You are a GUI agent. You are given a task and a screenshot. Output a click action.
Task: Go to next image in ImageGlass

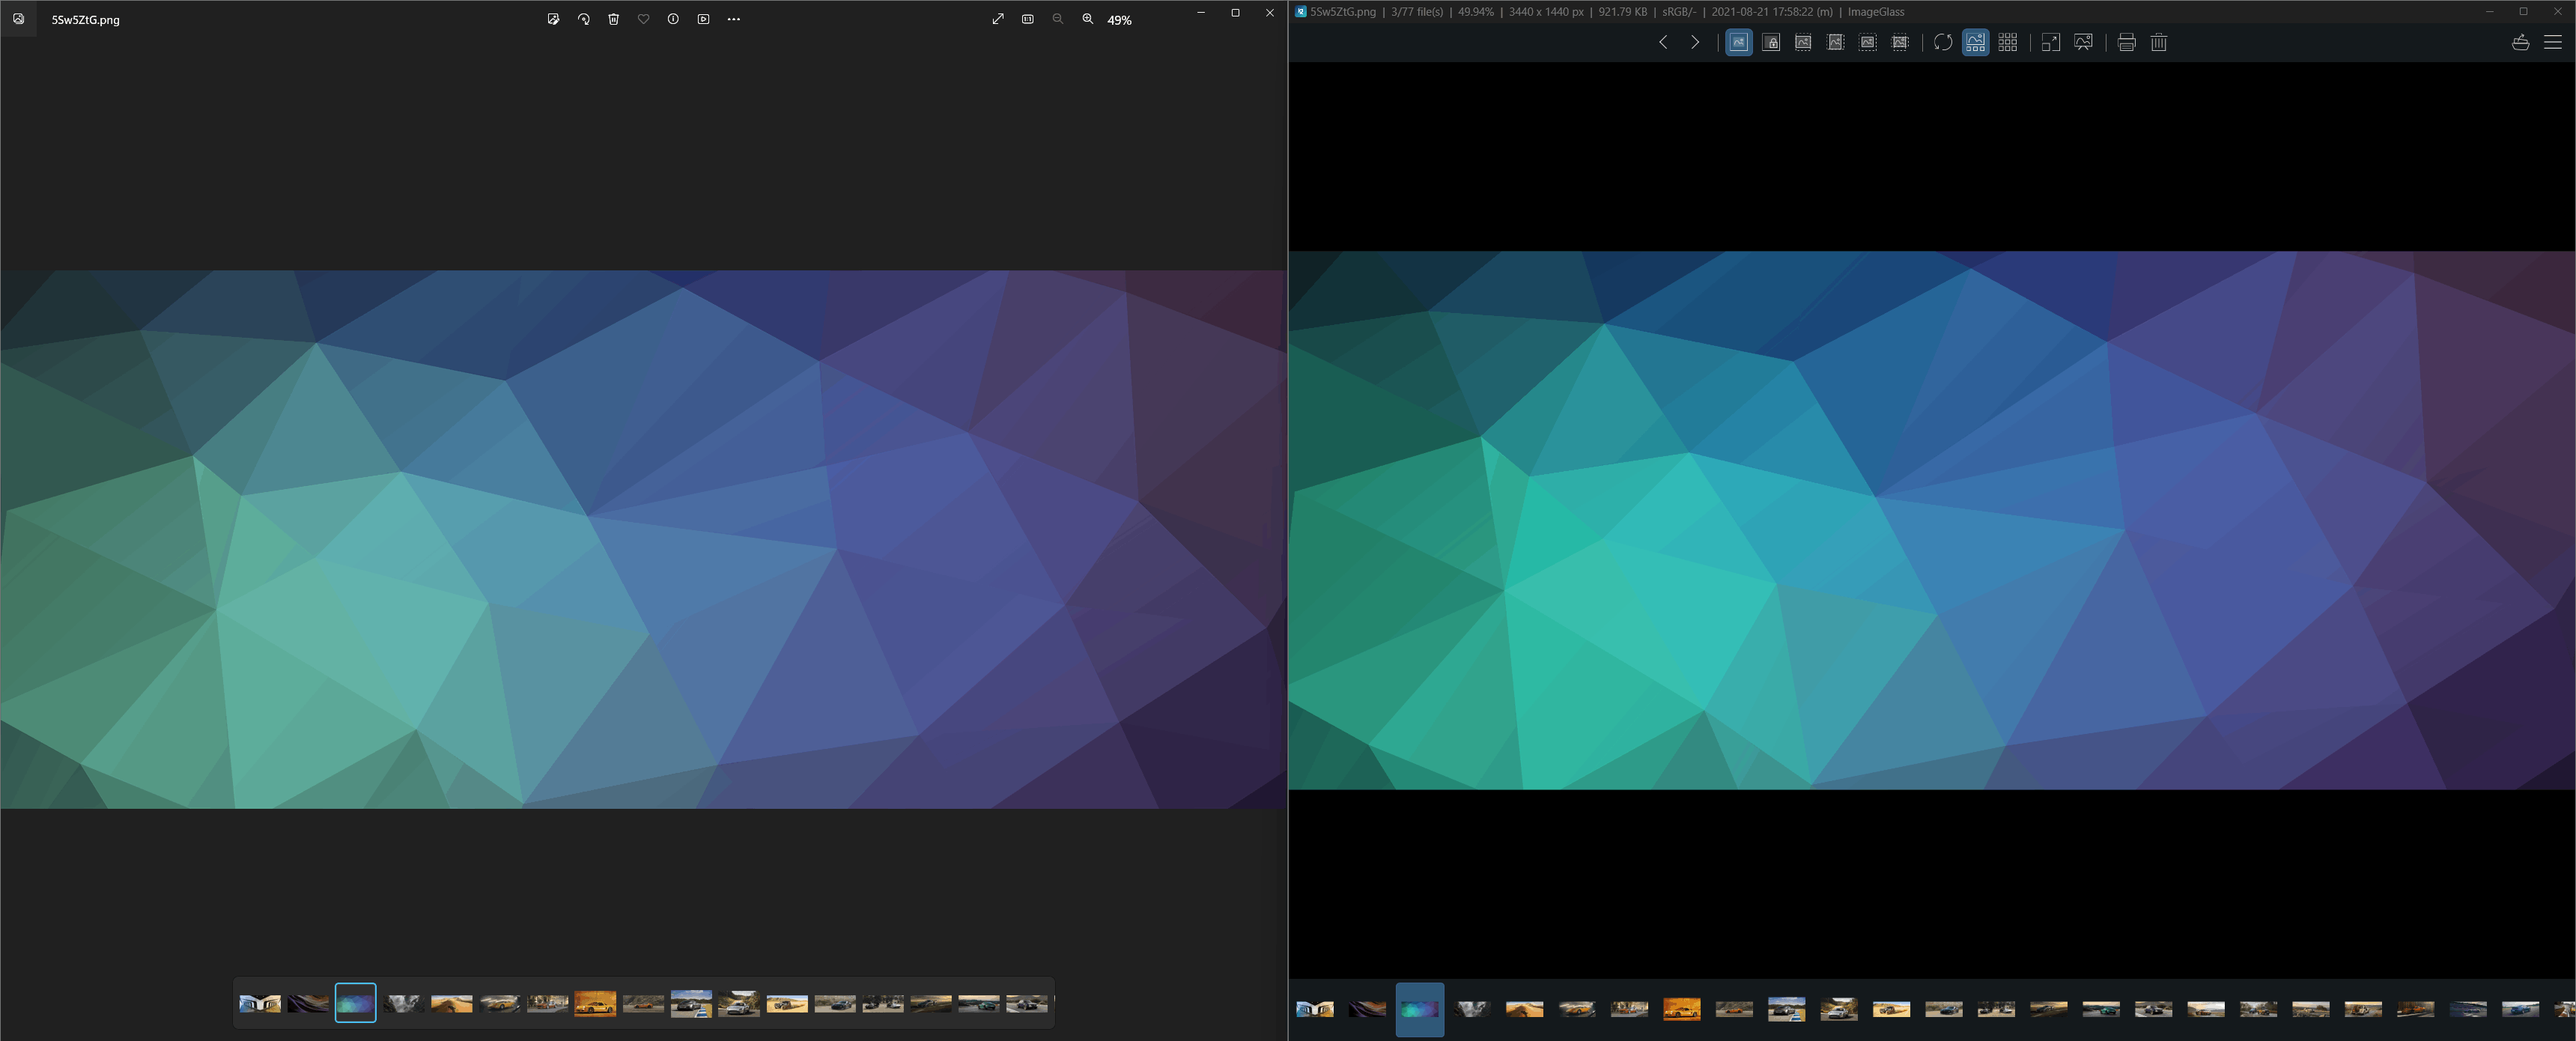tap(1694, 42)
